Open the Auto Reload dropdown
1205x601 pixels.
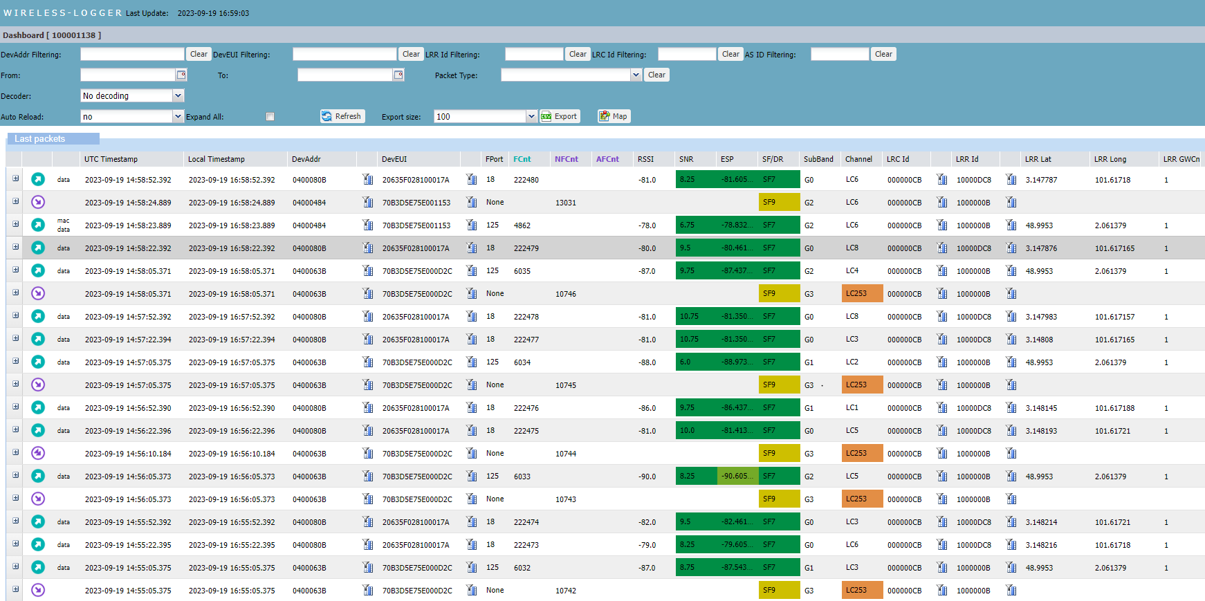tap(178, 117)
